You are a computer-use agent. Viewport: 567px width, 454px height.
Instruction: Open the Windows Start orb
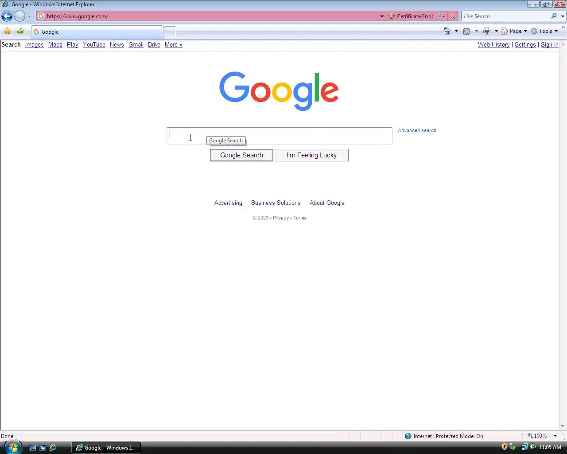click(x=12, y=447)
